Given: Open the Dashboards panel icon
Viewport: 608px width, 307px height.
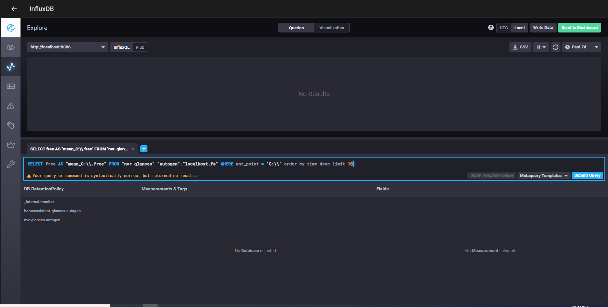Looking at the screenshot, I should pyautogui.click(x=11, y=86).
